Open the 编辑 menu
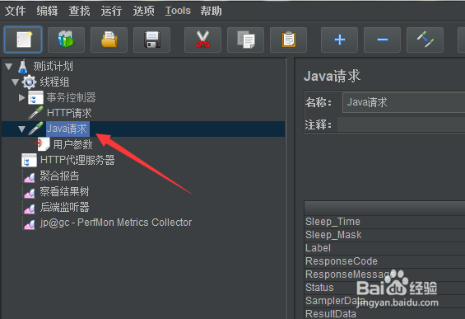The image size is (465, 319). point(47,11)
